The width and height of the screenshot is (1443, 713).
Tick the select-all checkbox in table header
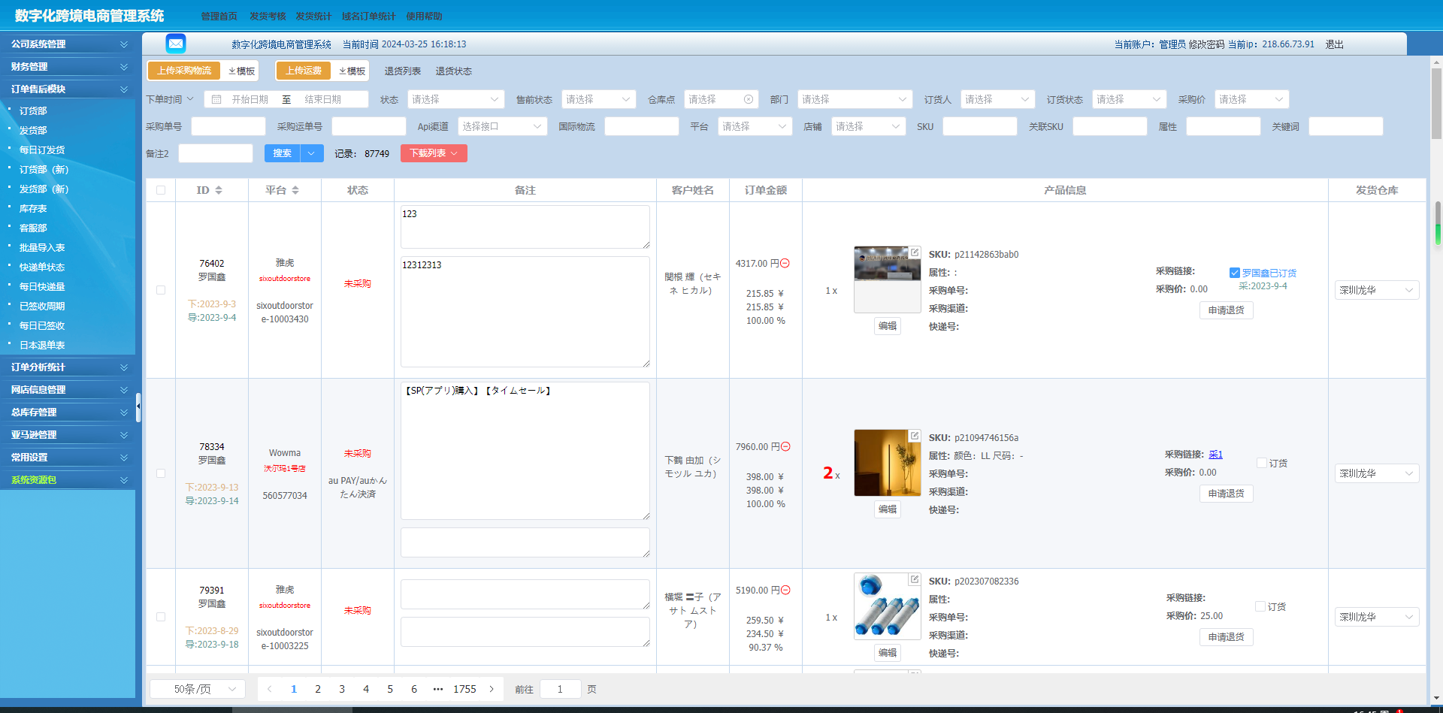[161, 191]
